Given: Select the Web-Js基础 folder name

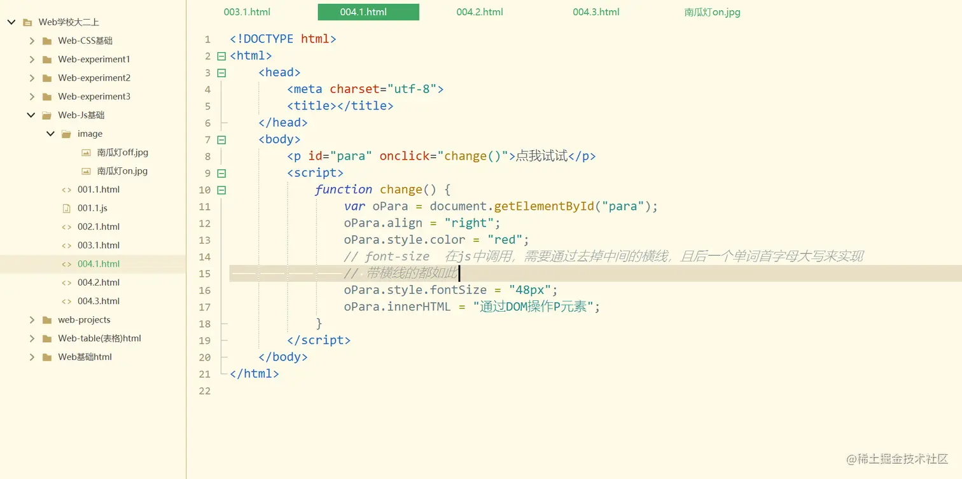Looking at the screenshot, I should tap(81, 115).
